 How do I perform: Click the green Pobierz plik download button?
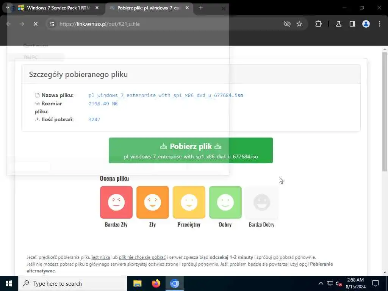(x=191, y=150)
